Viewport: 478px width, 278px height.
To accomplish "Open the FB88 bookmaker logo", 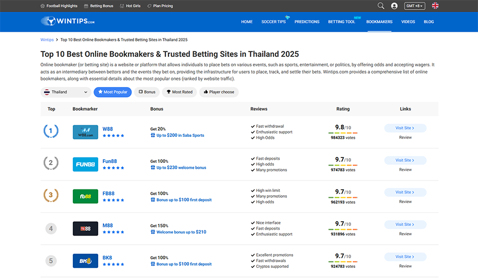I will tap(86, 196).
